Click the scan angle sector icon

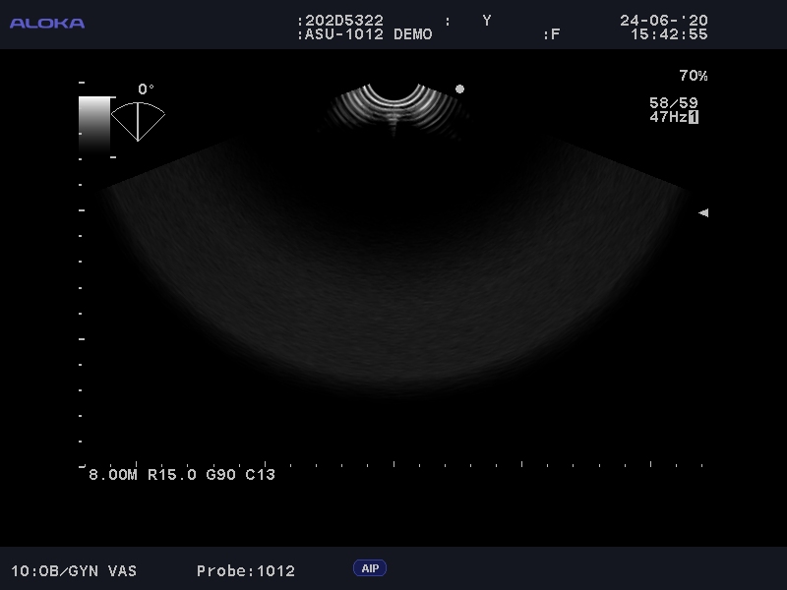tap(138, 120)
